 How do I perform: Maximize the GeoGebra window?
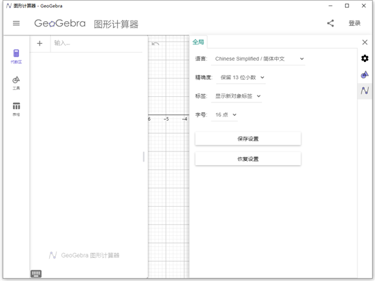pos(347,5)
